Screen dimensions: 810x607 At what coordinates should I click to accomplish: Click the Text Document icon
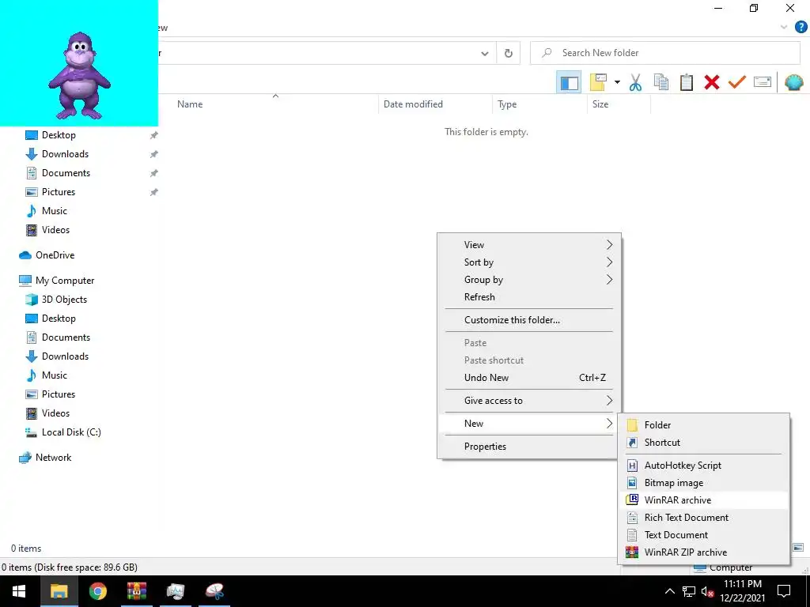[632, 535]
